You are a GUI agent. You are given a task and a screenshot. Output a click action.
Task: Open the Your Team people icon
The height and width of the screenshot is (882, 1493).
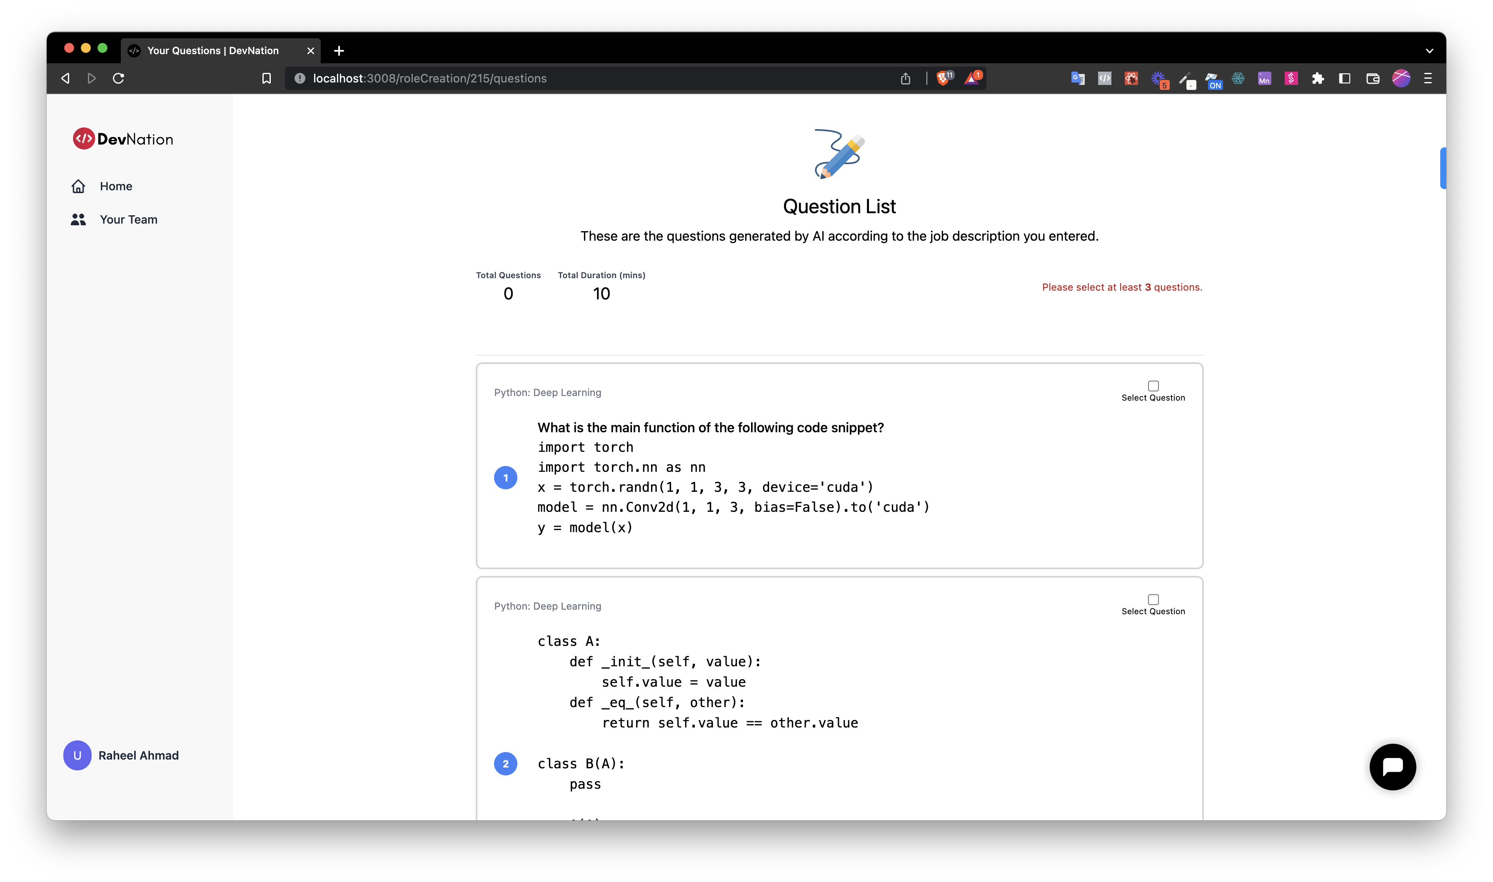tap(78, 219)
